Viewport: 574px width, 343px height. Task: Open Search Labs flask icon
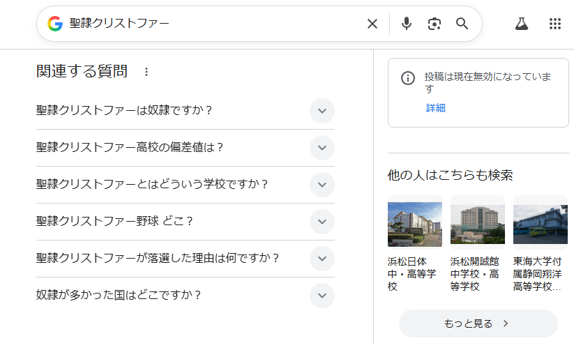click(x=521, y=24)
